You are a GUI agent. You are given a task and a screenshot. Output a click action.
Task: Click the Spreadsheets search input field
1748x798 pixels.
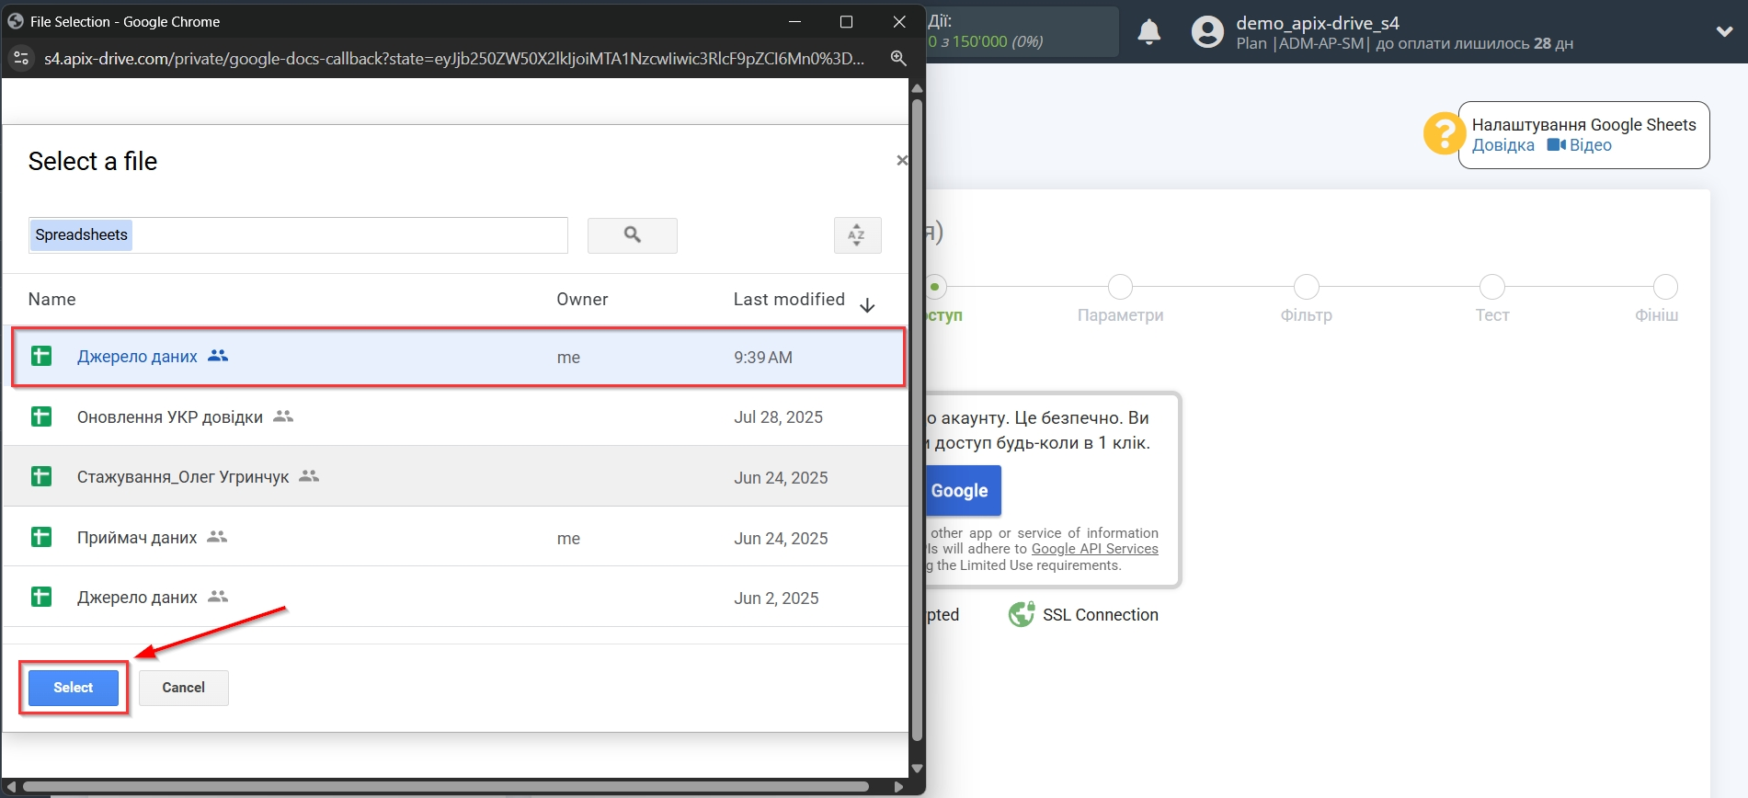[298, 235]
